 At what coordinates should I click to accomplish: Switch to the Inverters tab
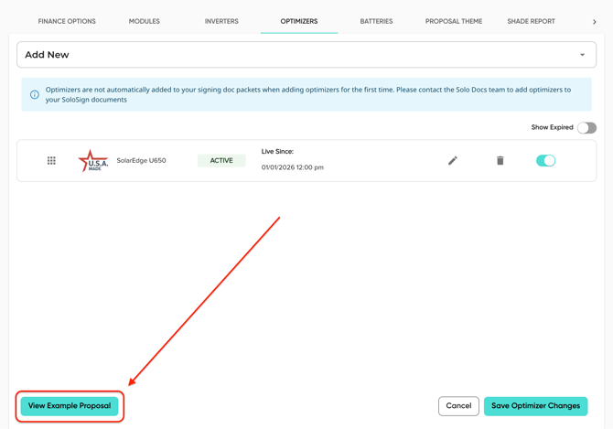pyautogui.click(x=221, y=21)
